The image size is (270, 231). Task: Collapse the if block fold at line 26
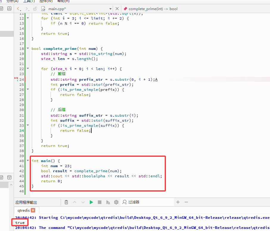point(28,89)
